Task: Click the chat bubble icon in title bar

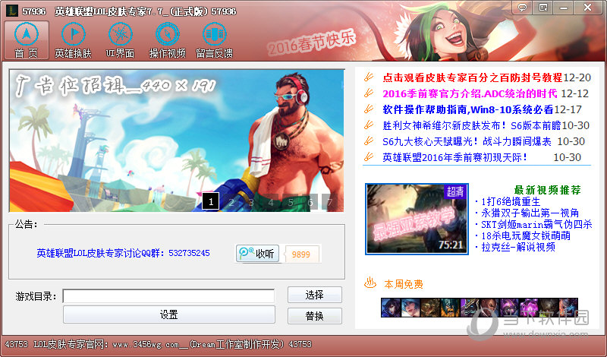Action: click(x=522, y=8)
